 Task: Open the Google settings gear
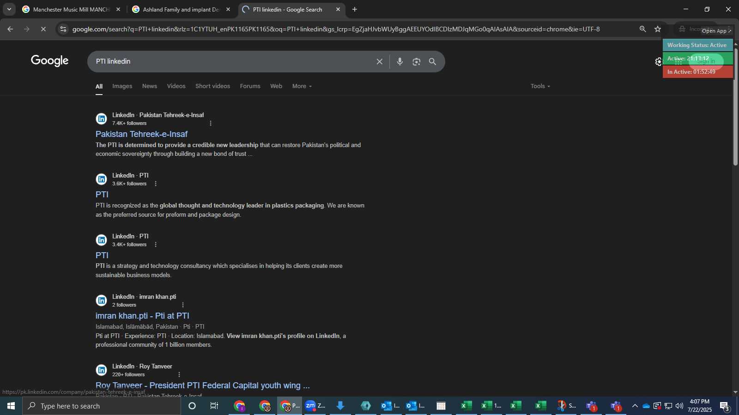point(658,62)
